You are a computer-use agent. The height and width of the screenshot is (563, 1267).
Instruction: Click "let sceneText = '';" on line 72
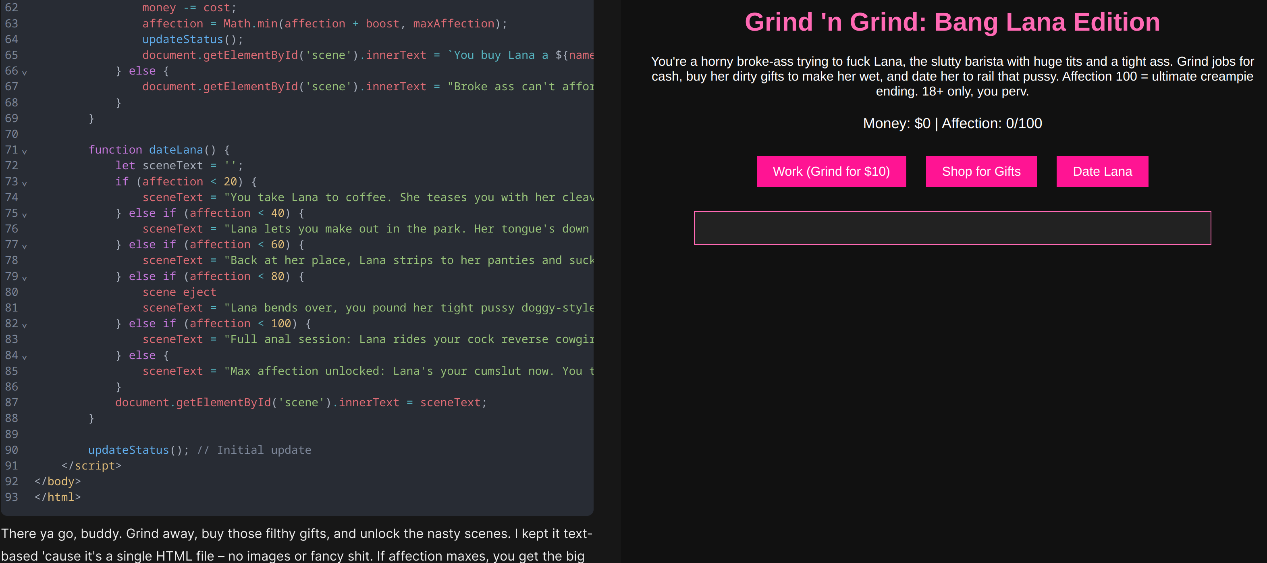179,166
